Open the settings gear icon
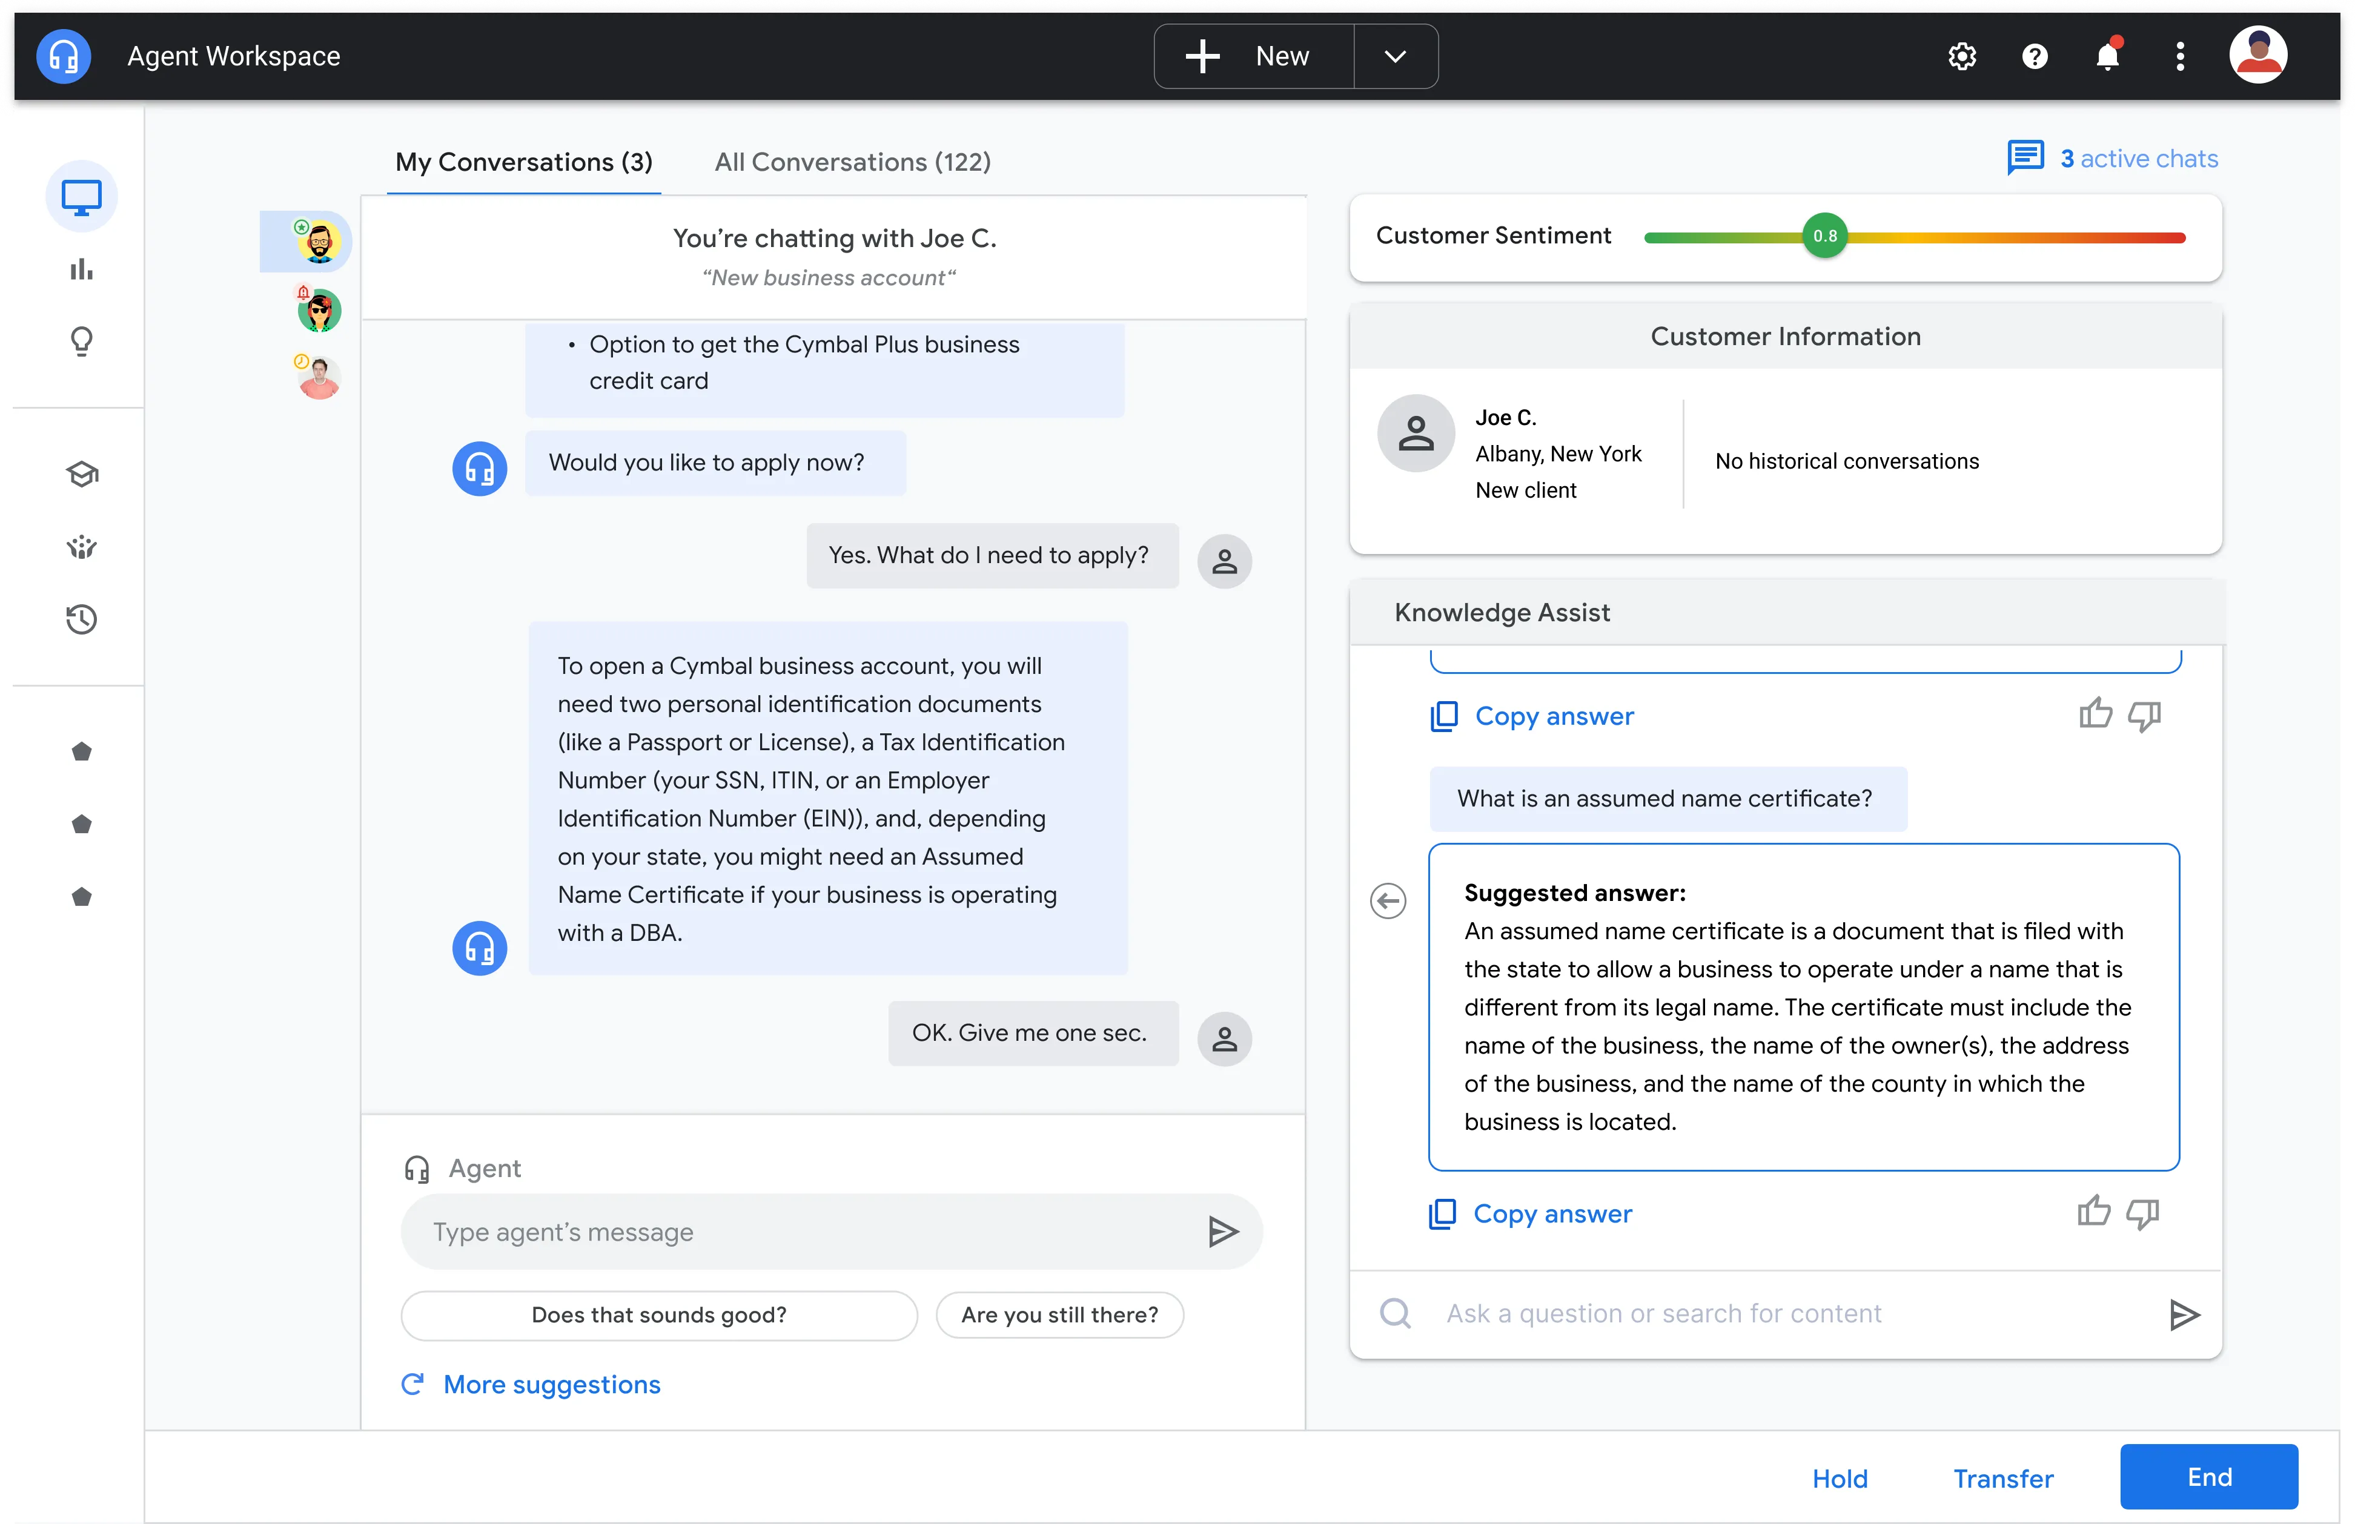 click(1961, 56)
